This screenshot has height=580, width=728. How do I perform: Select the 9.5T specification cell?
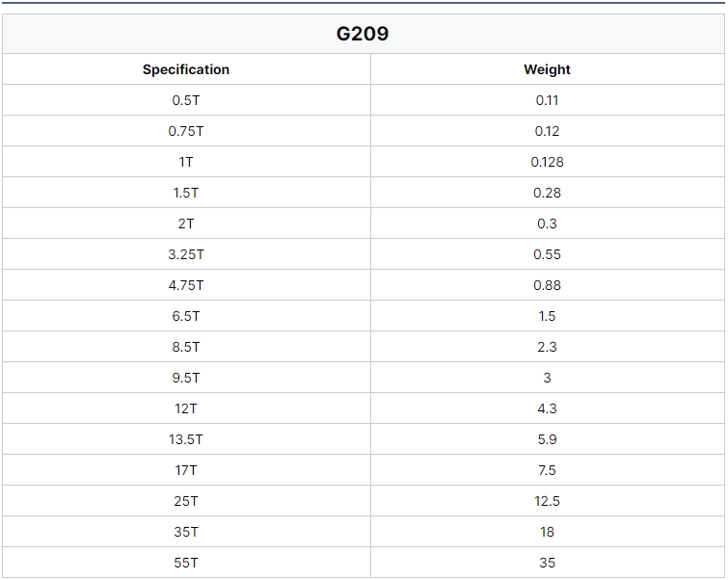coord(186,378)
